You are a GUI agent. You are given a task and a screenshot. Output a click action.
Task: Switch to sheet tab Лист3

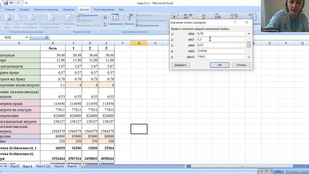pos(59,166)
